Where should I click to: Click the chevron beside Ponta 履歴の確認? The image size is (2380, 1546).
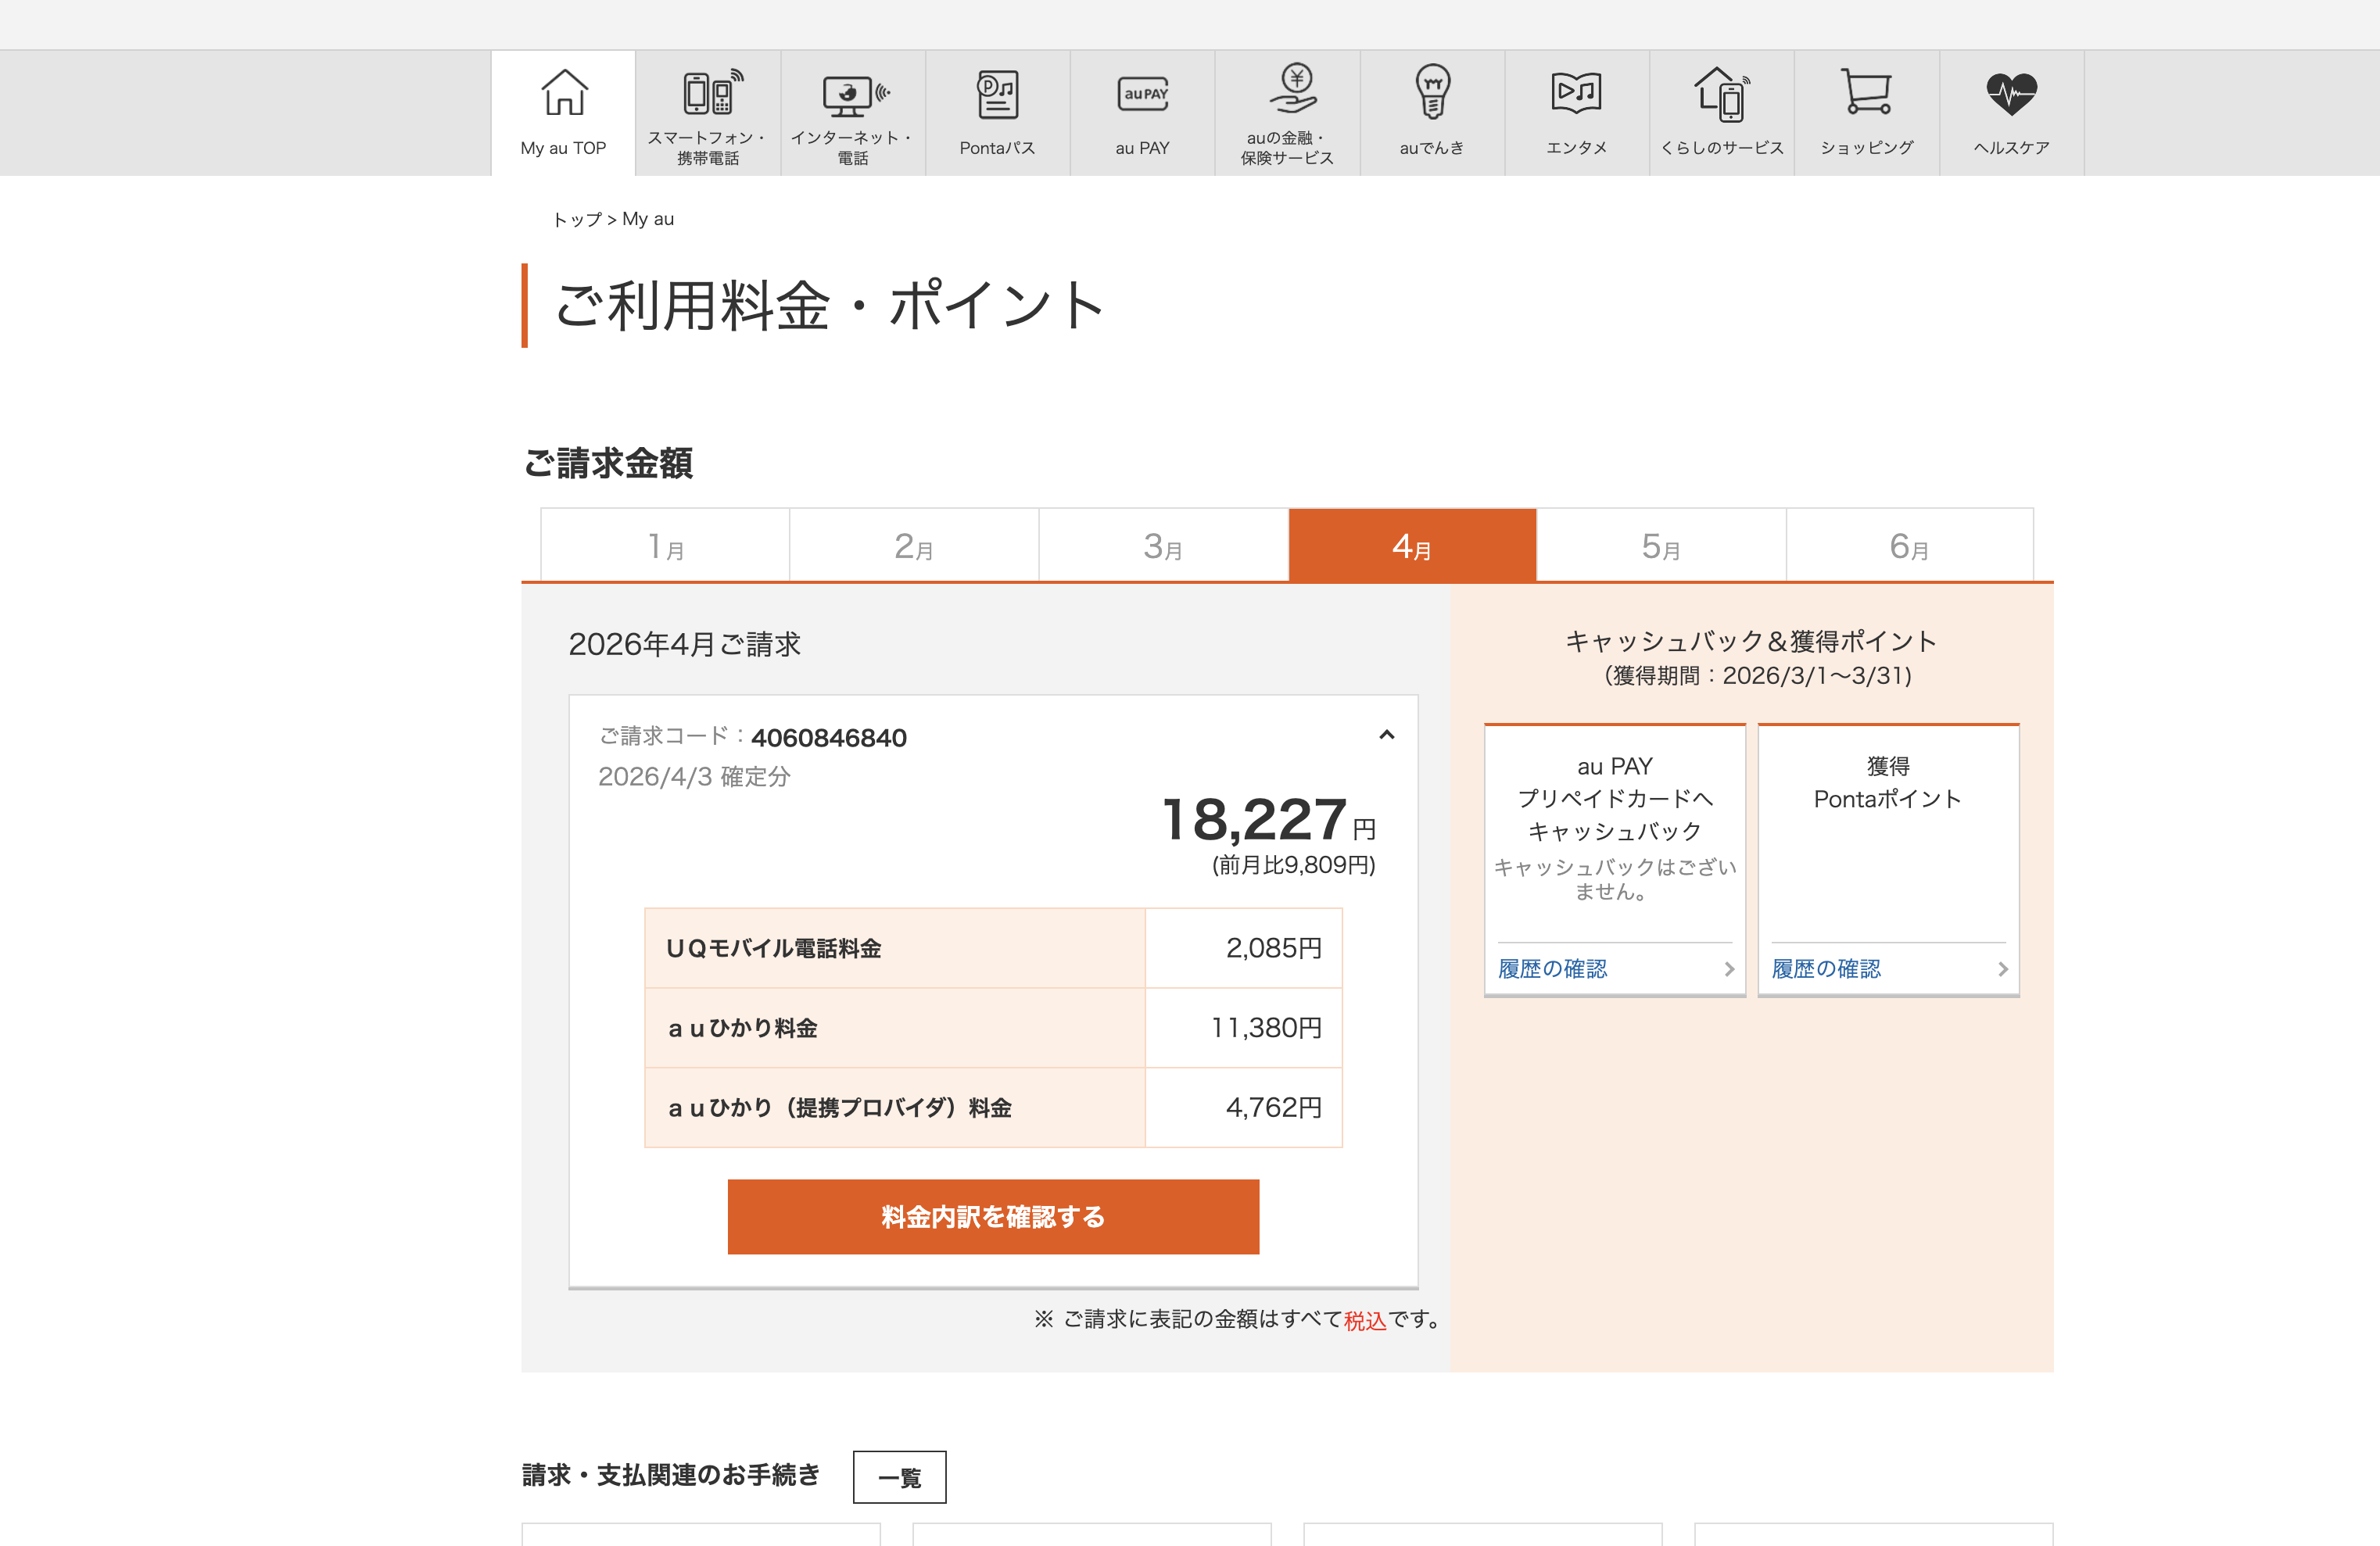click(2003, 968)
